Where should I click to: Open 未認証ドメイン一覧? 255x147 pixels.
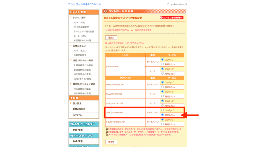coord(82,40)
